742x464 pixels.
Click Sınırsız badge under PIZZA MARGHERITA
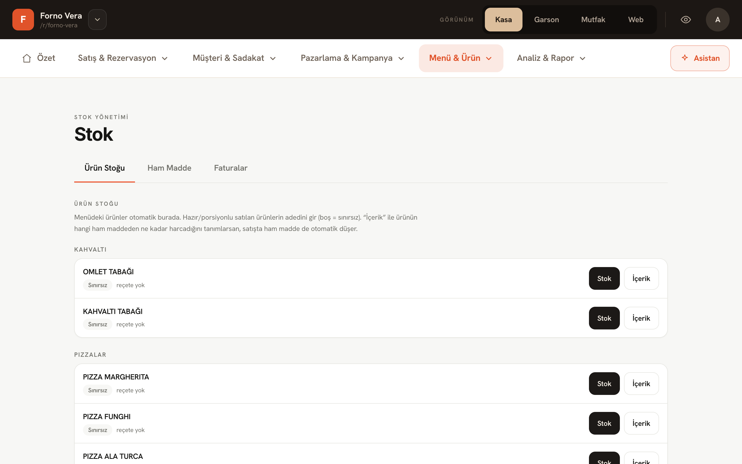[x=97, y=390]
